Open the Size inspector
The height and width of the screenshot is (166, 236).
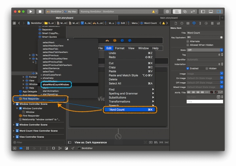coord(200,23)
